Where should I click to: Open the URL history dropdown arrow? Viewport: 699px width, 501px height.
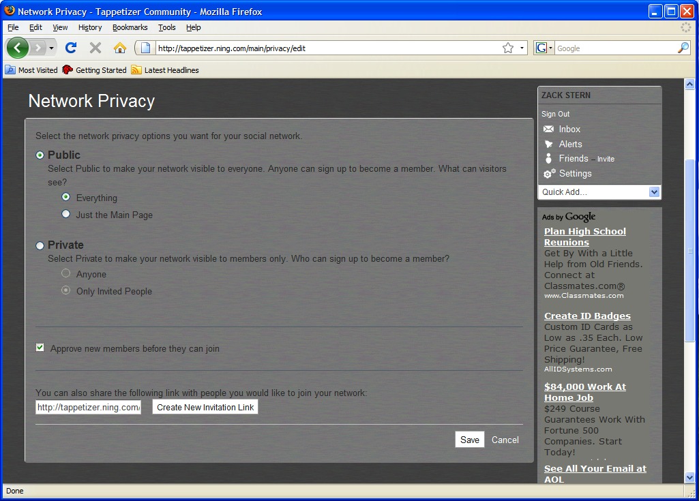[522, 48]
